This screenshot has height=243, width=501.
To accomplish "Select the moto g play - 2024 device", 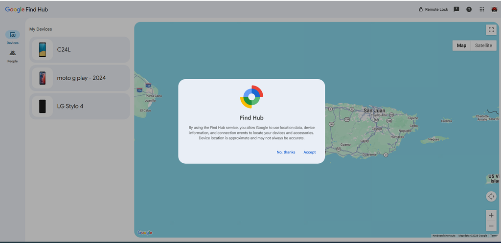I will [80, 78].
